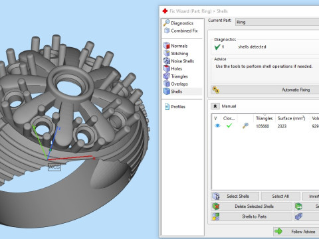Open the Noise Shells step

pos(179,61)
